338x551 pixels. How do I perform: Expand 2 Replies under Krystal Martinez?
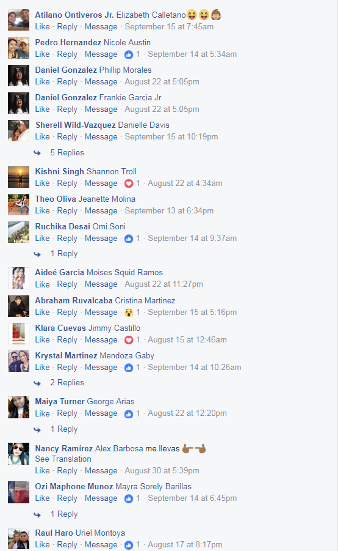point(67,382)
